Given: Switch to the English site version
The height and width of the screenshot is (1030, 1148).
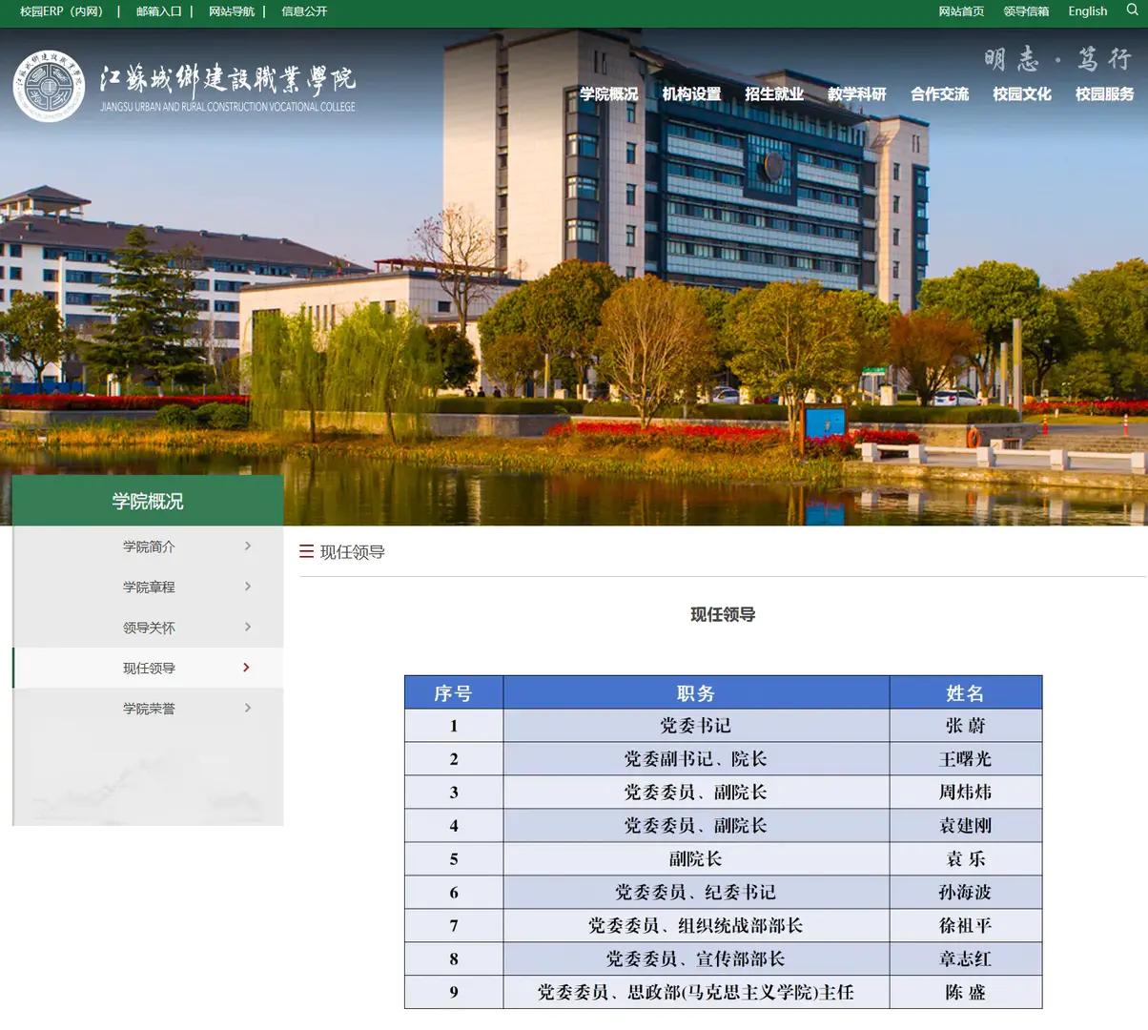Looking at the screenshot, I should click(x=1087, y=11).
